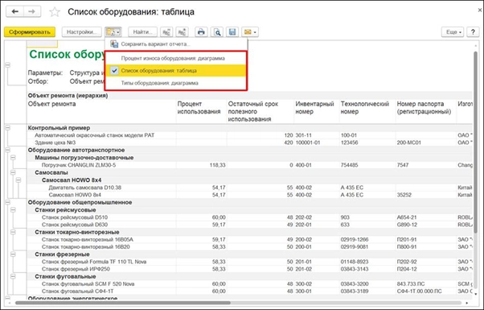Save the report with the floppy disk icon
Image resolution: width=484 pixels, height=310 pixels.
[x=232, y=32]
